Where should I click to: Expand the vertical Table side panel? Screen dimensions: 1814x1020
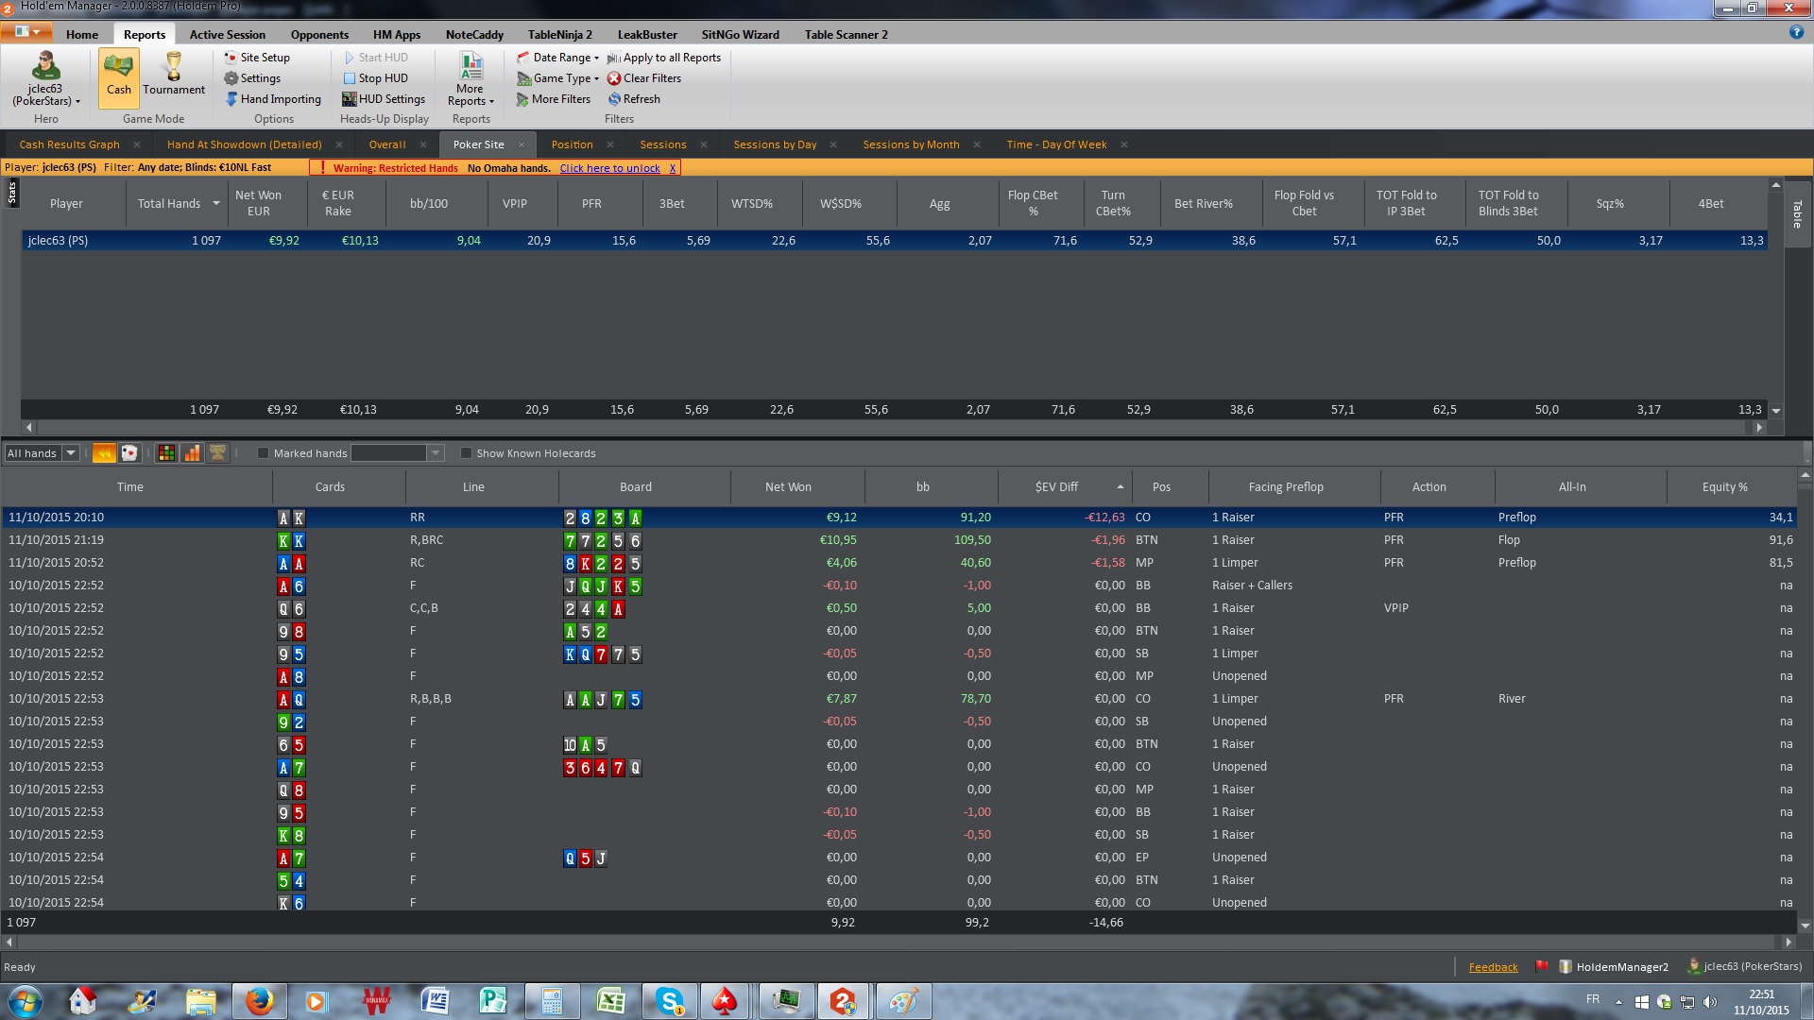(1797, 213)
